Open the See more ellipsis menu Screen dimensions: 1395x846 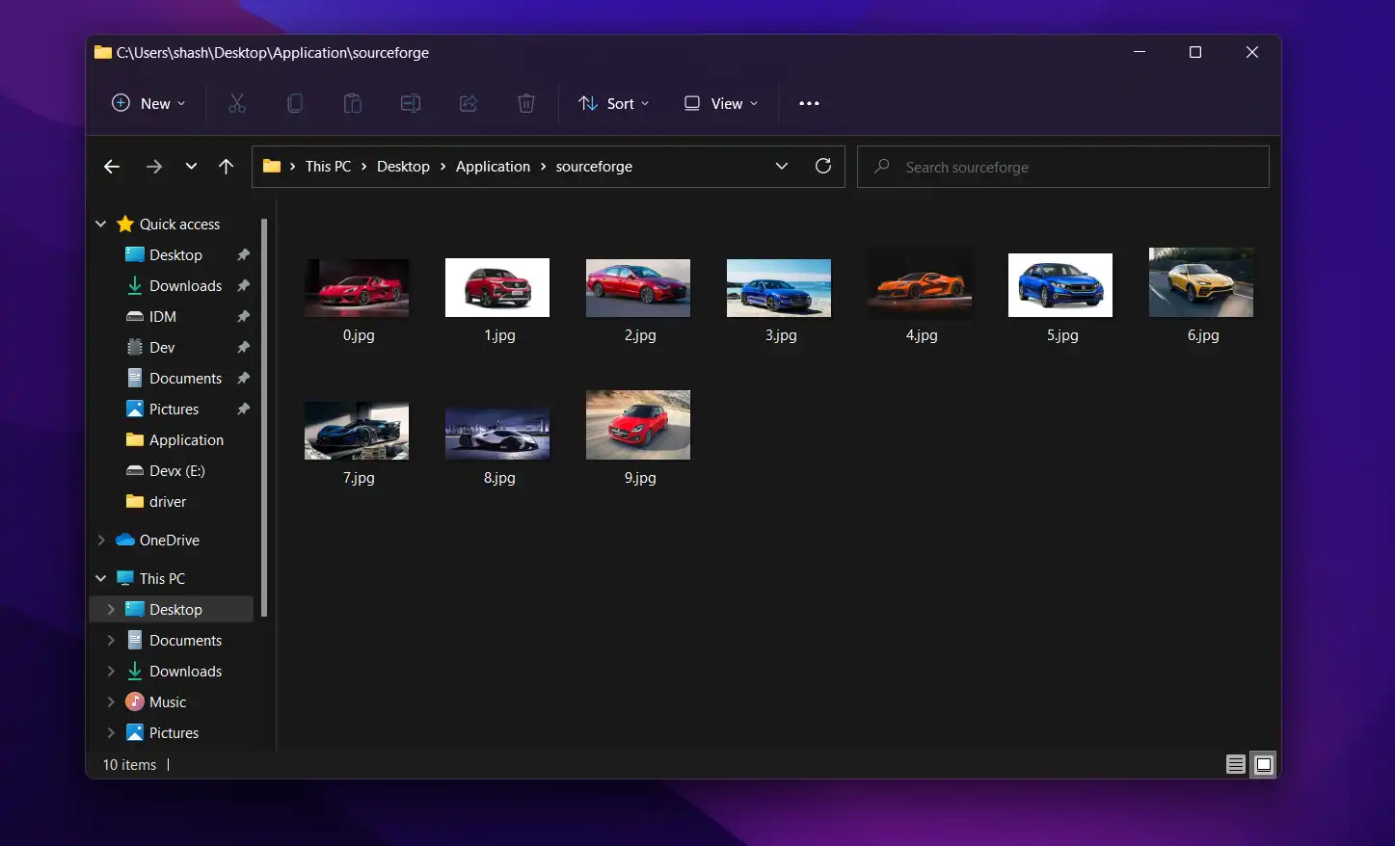pyautogui.click(x=809, y=103)
